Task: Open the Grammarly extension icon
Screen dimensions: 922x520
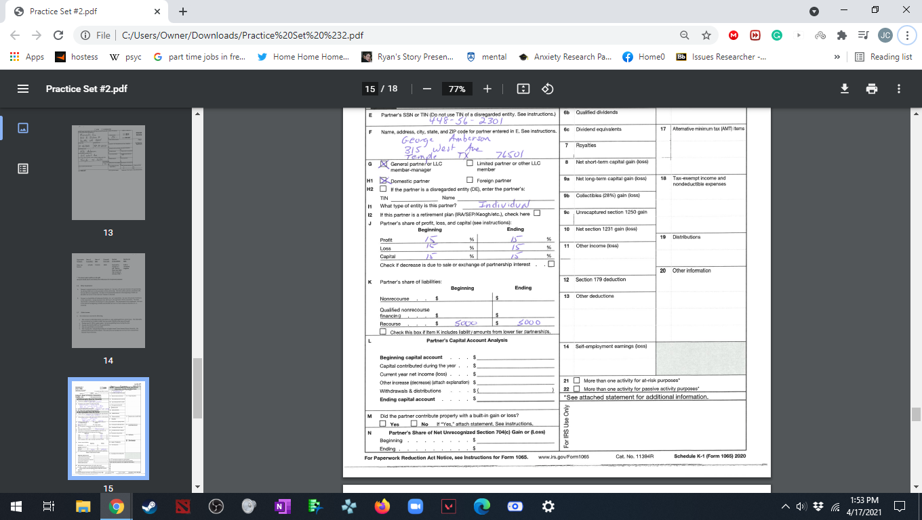Action: [x=777, y=35]
